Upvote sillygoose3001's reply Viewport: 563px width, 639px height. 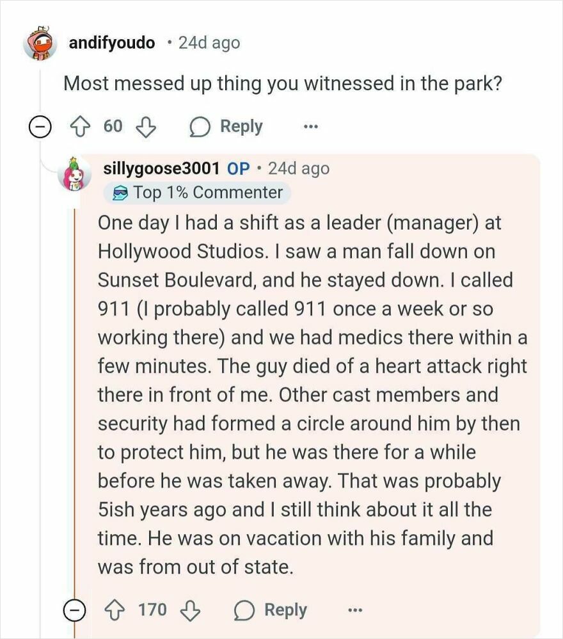point(115,610)
